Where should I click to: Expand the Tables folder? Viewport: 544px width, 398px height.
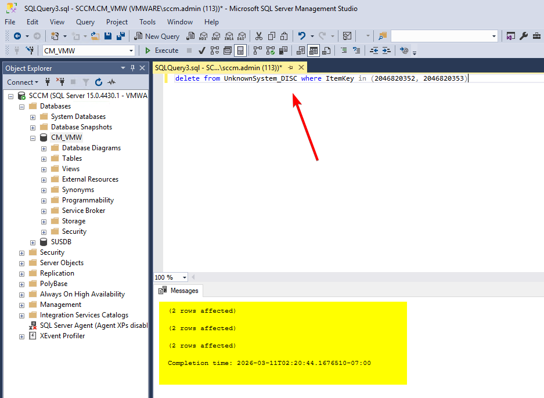coord(44,158)
